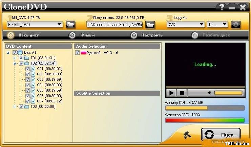Click the T01 folder icon

tap(26, 58)
